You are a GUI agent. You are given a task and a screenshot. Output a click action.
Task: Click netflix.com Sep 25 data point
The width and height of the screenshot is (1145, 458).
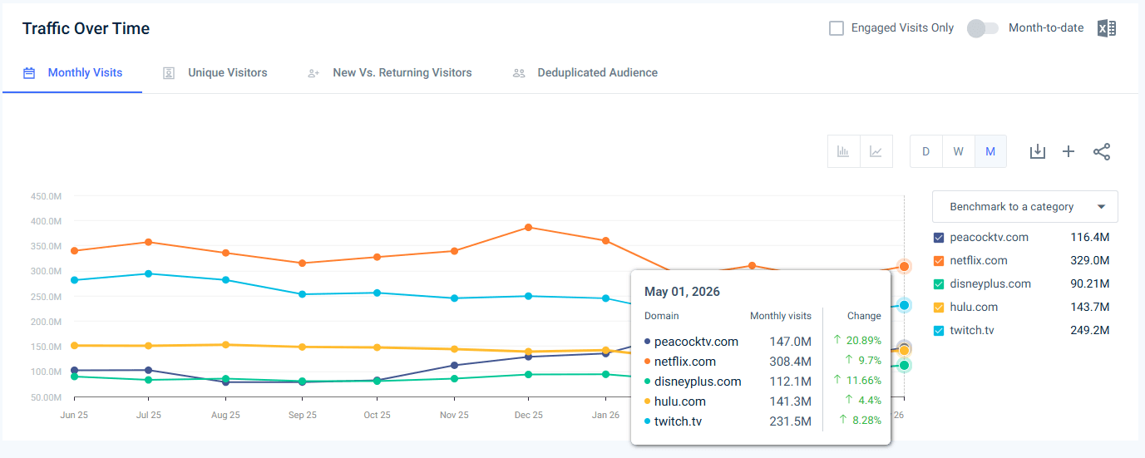pyautogui.click(x=301, y=263)
